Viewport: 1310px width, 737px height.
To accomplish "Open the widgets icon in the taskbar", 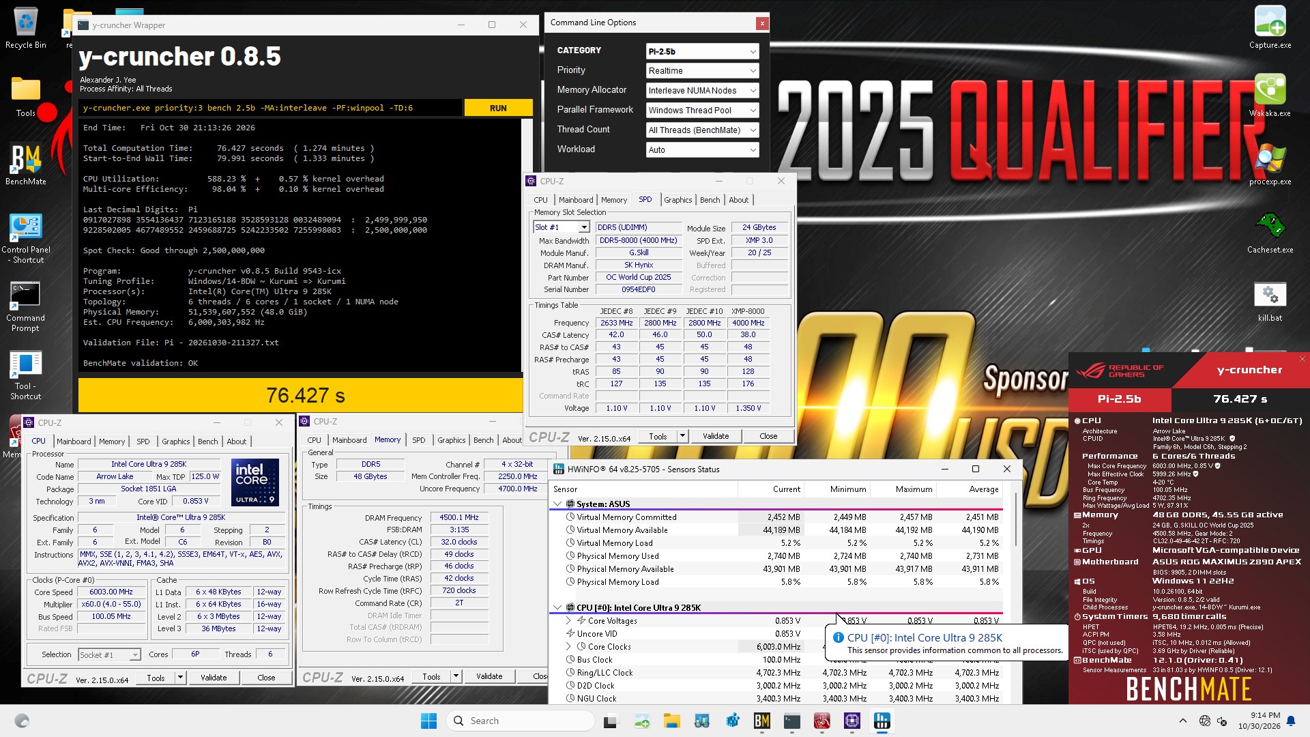I will click(x=22, y=721).
